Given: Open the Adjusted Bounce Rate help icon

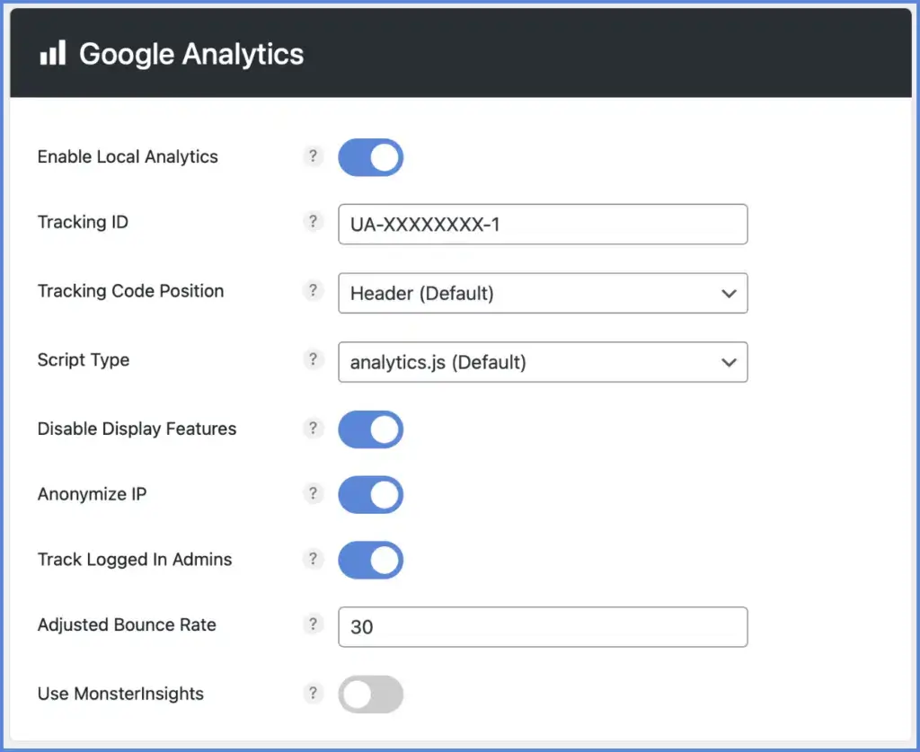Looking at the screenshot, I should (313, 624).
